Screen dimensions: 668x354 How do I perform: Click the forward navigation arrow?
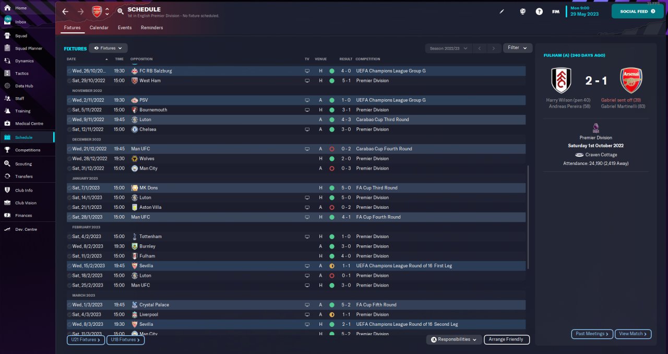80,11
